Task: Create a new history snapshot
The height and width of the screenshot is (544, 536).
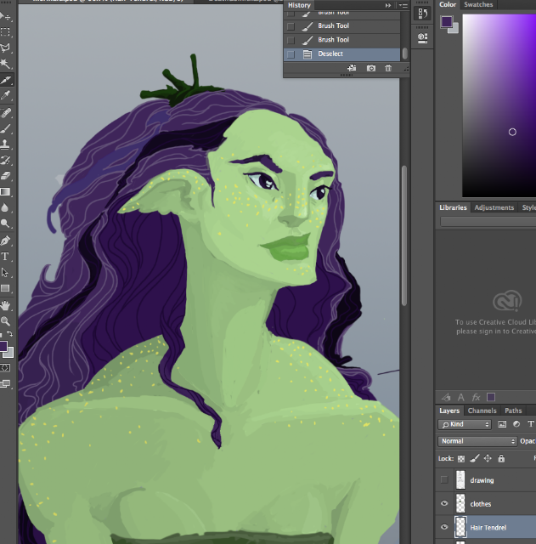Action: 371,68
